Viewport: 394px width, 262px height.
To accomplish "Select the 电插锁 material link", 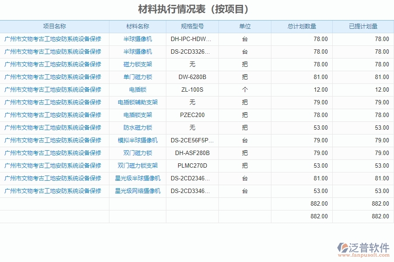I will (137, 90).
